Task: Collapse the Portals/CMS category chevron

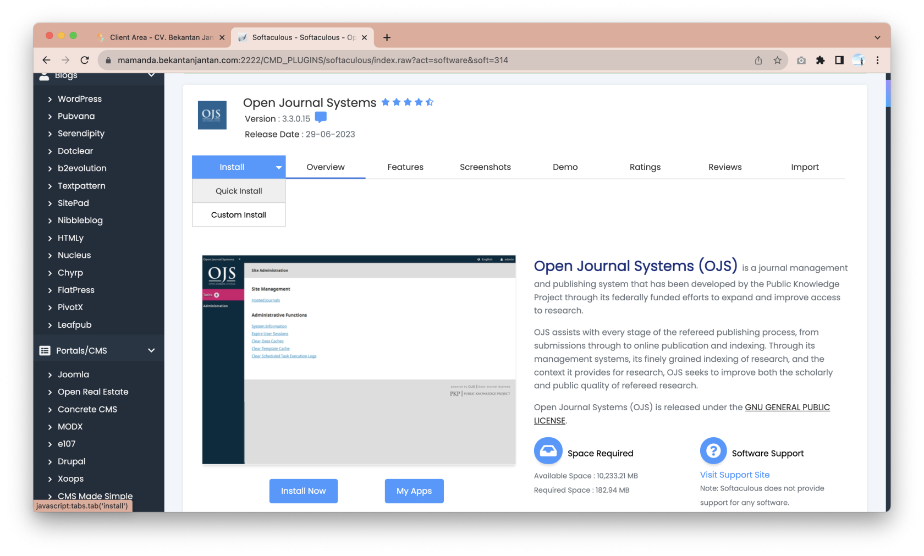Action: pos(151,351)
